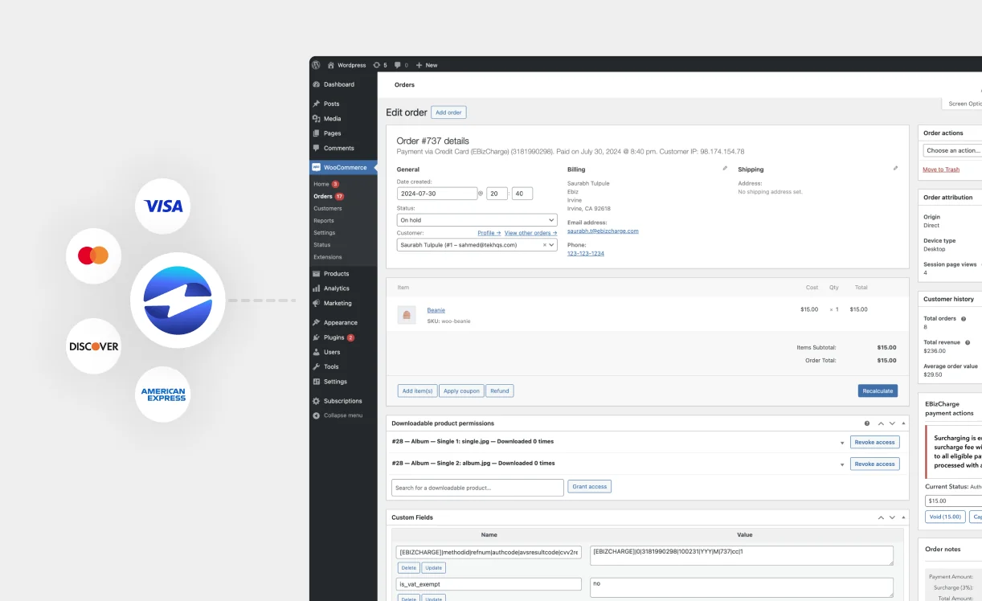Open the Extensions submenu item

point(328,257)
